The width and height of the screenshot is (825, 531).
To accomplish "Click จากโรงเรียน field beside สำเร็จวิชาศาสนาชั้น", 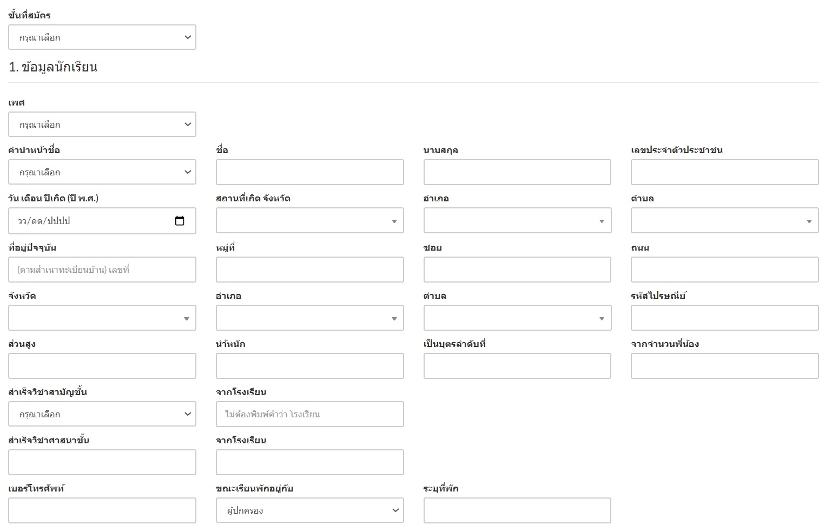I will (x=310, y=462).
